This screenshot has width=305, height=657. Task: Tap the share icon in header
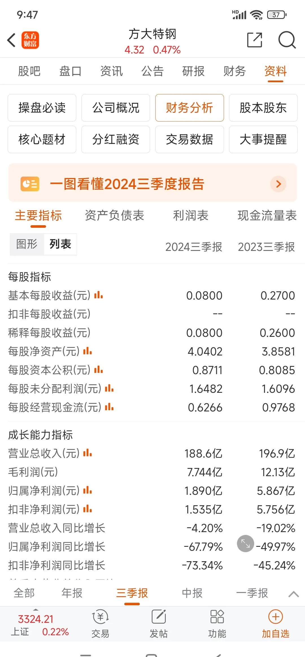(255, 40)
